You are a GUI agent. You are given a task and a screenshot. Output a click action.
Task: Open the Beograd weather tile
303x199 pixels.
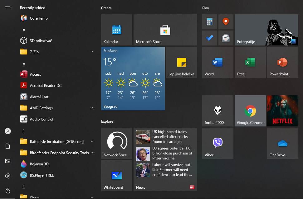click(x=133, y=78)
